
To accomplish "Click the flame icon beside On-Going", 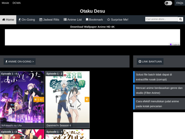I will point(20,19).
